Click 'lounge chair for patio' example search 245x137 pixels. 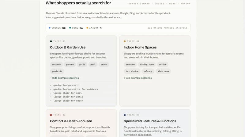pos(68,97)
